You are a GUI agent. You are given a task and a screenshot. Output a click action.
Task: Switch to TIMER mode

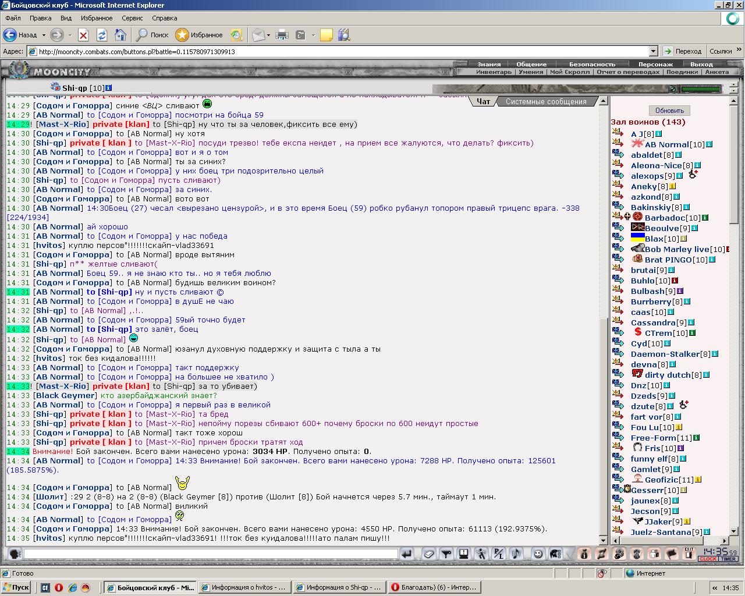(x=728, y=559)
